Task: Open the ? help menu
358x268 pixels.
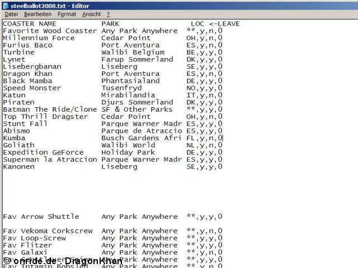Action: 108,14
